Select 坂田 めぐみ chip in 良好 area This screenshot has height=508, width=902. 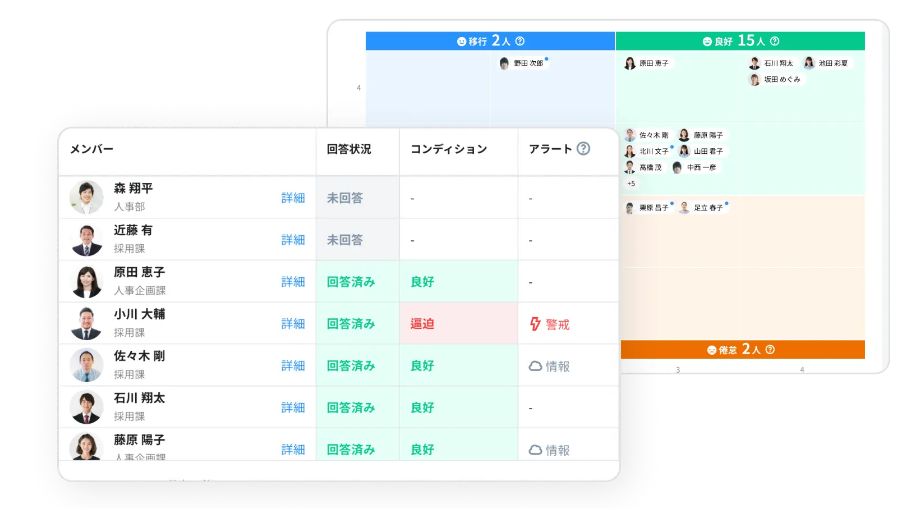776,80
